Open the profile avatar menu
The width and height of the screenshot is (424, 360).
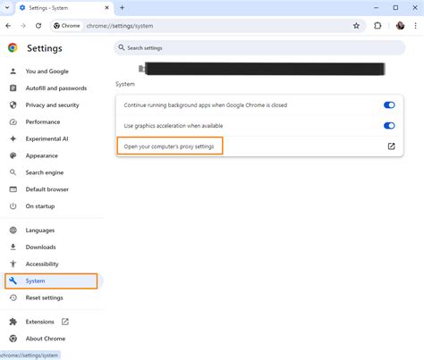tap(400, 26)
